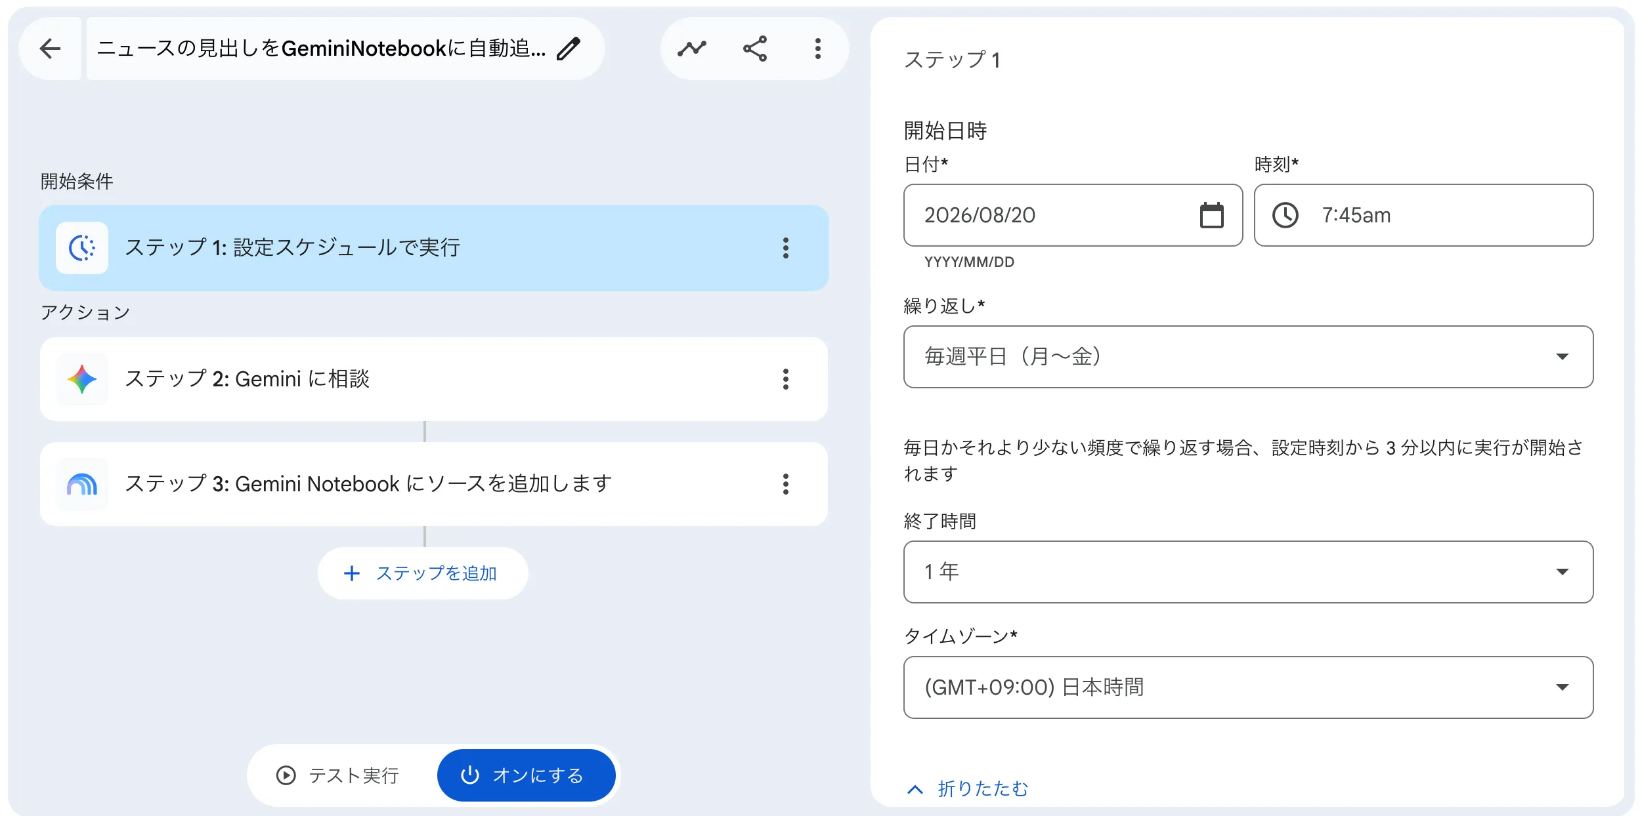Click the Gemini sparkle icon in Step 2
The image size is (1640, 816).
coord(82,379)
